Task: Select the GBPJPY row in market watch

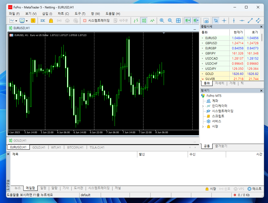Action: (x=211, y=53)
